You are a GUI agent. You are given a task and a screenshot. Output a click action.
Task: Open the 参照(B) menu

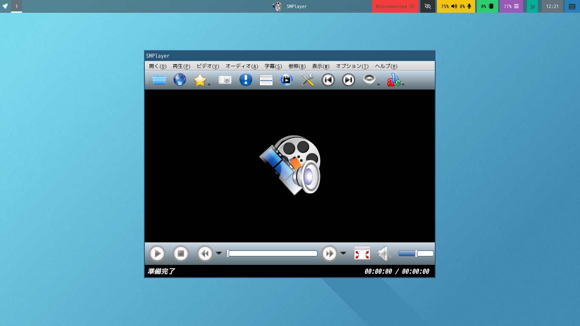[297, 66]
